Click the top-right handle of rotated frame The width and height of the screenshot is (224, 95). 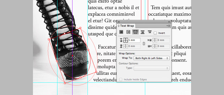coord(80,28)
